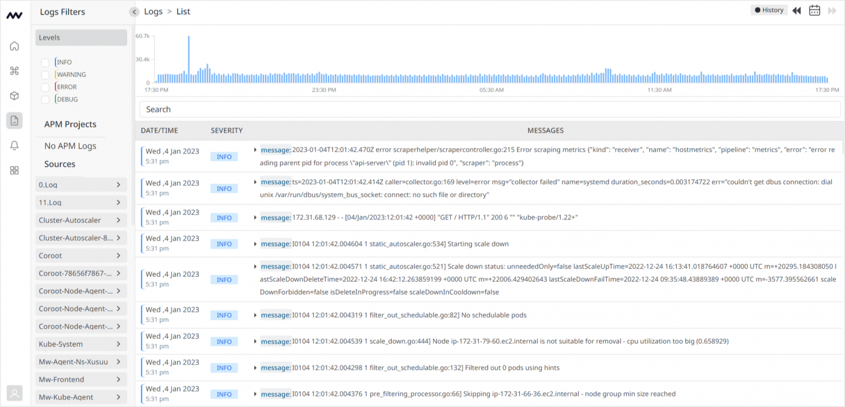845x407 pixels.
Task: Open the Dashboards grid icon in the sidebar
Action: (x=14, y=171)
